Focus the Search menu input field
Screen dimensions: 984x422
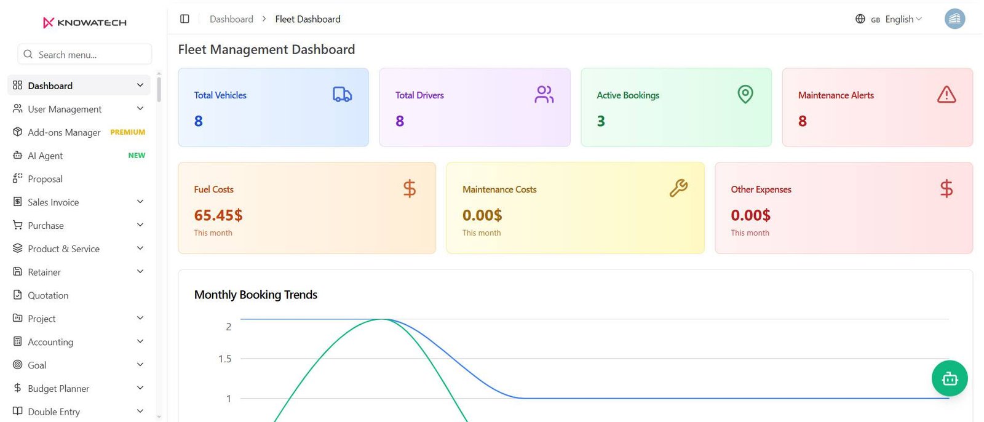click(x=85, y=54)
